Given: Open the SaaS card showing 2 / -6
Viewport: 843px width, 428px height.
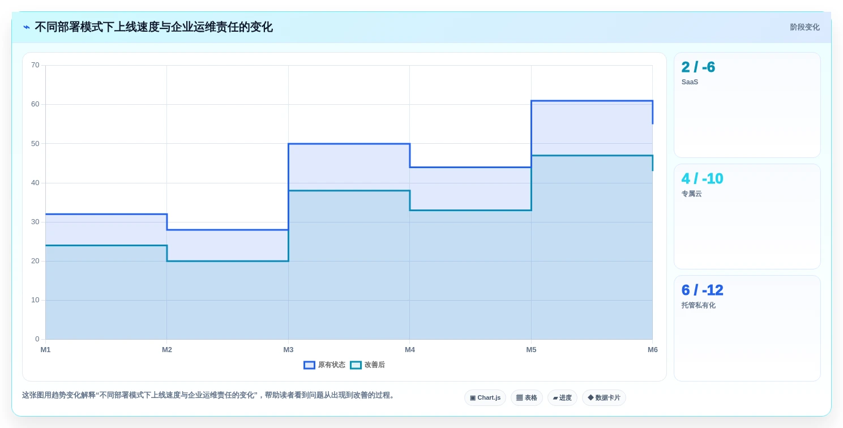Looking at the screenshot, I should point(747,105).
